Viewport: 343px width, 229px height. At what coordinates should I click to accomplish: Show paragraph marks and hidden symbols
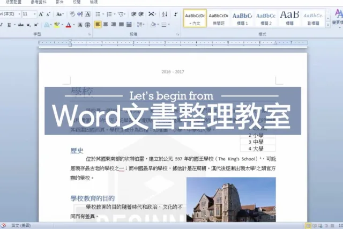176,14
